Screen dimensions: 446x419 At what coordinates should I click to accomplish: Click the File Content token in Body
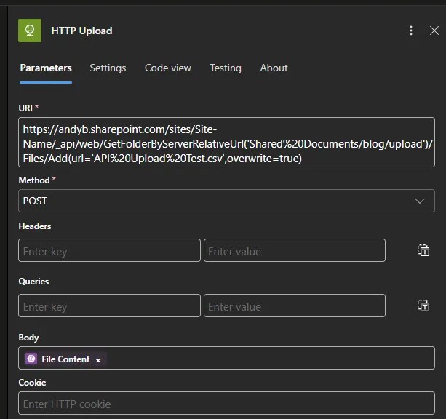pyautogui.click(x=65, y=359)
